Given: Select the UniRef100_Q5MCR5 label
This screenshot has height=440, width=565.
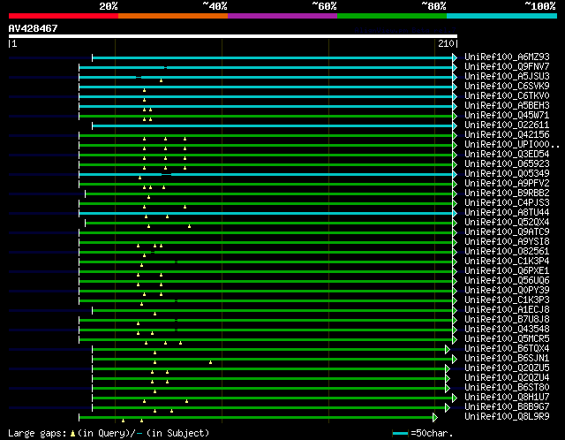Looking at the screenshot, I should pyautogui.click(x=507, y=339).
